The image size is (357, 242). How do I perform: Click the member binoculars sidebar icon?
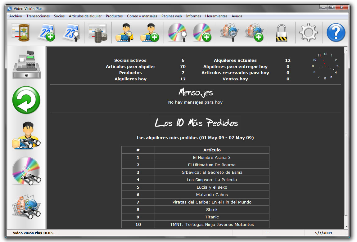point(26,136)
